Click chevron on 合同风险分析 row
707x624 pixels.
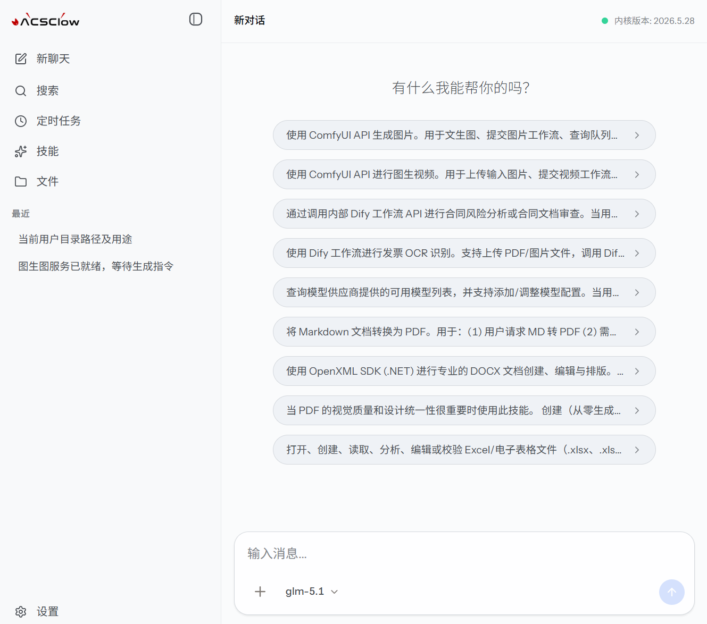click(637, 214)
